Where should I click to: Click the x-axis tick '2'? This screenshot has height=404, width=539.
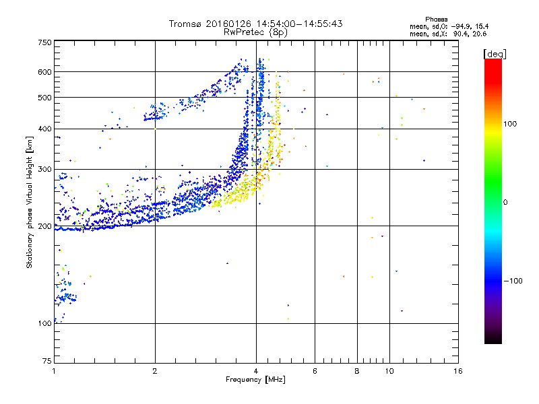155,371
